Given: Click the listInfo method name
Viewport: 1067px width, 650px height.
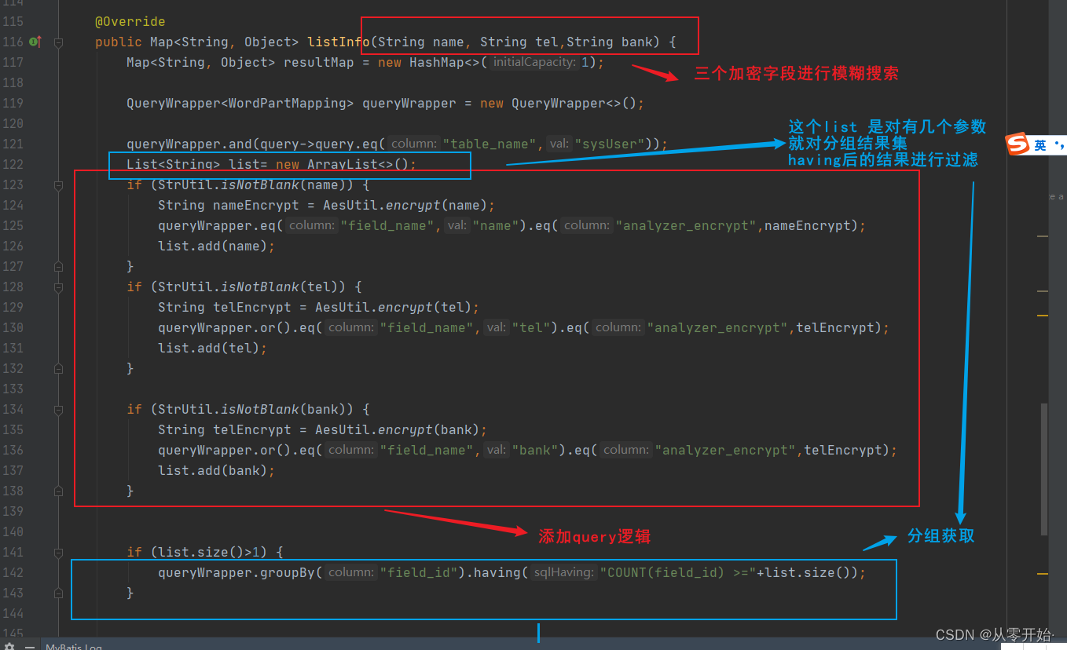Looking at the screenshot, I should click(x=339, y=42).
